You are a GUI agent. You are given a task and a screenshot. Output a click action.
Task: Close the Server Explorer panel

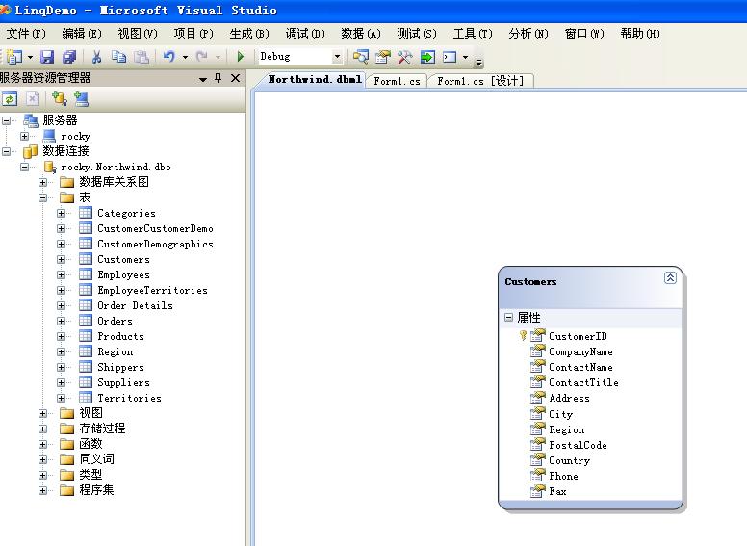pos(235,78)
